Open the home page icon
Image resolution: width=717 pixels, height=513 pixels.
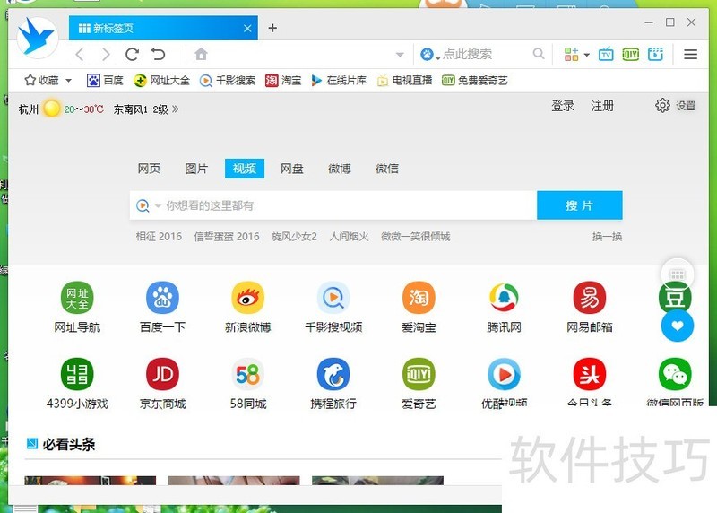201,55
